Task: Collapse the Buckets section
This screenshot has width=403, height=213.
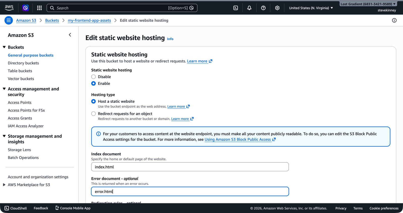Action: pos(4,47)
